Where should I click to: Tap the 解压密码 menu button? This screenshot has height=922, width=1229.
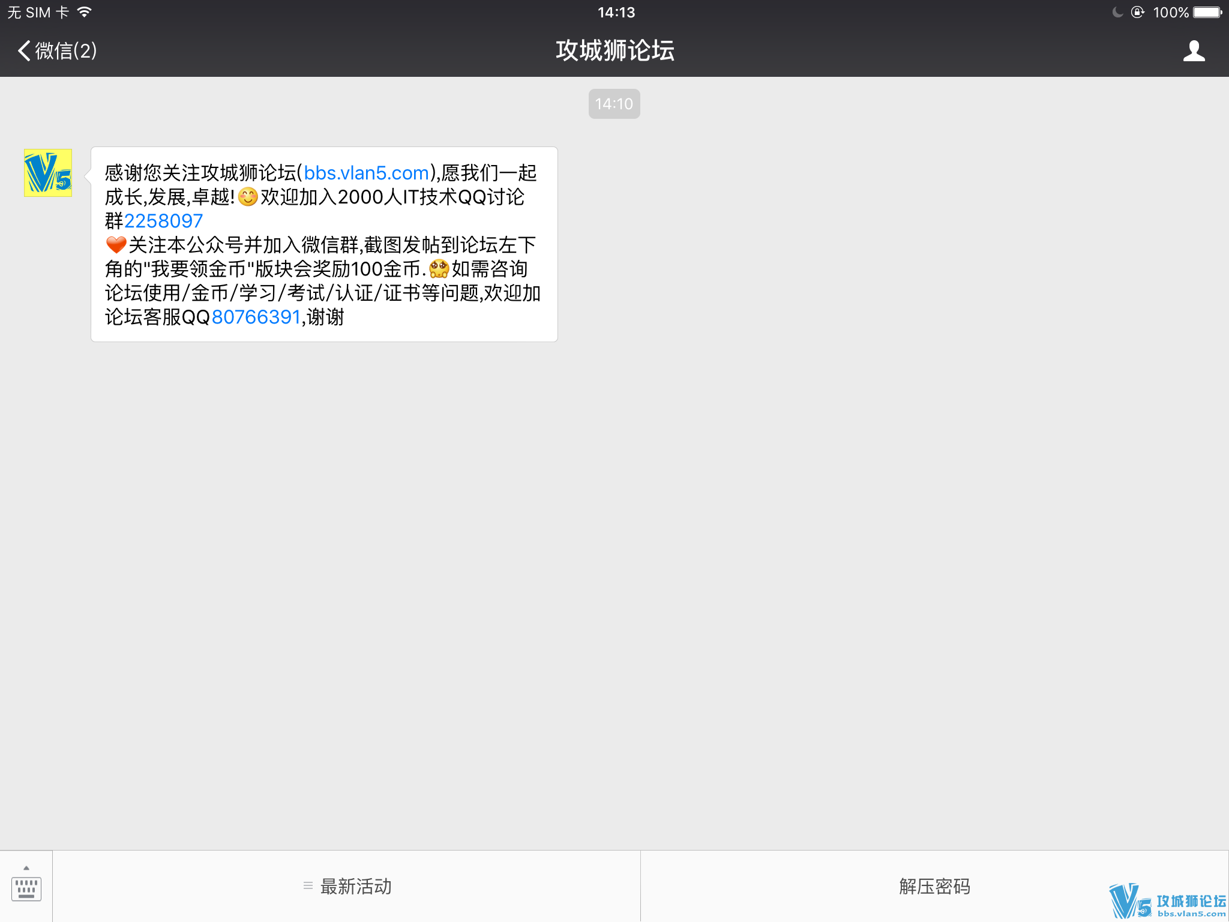tap(934, 887)
